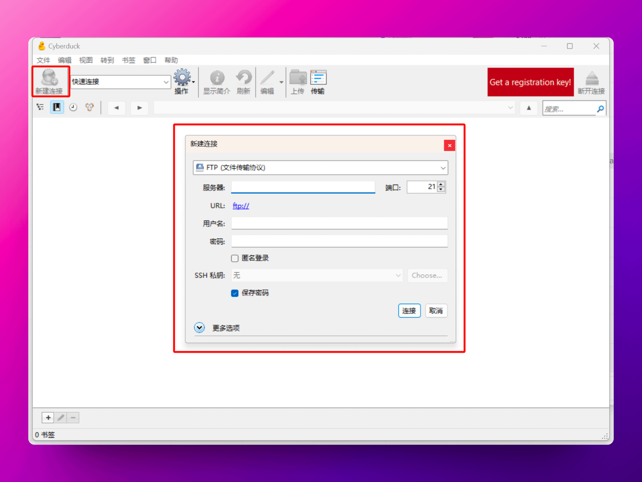
Task: Increase the port number with up arrow
Action: 441,184
